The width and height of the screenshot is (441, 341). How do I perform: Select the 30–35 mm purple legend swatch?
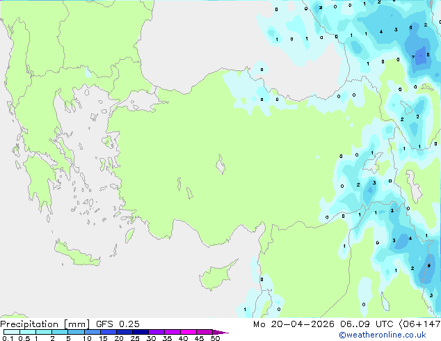tap(156, 332)
